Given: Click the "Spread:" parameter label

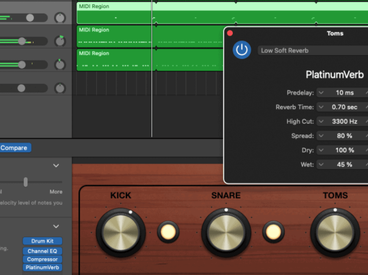Looking at the screenshot, I should coord(303,136).
